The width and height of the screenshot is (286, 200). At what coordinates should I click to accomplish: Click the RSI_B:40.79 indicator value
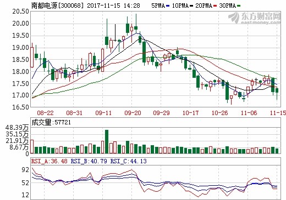click(x=89, y=161)
